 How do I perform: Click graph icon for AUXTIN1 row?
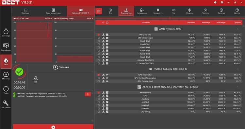point(103,102)
